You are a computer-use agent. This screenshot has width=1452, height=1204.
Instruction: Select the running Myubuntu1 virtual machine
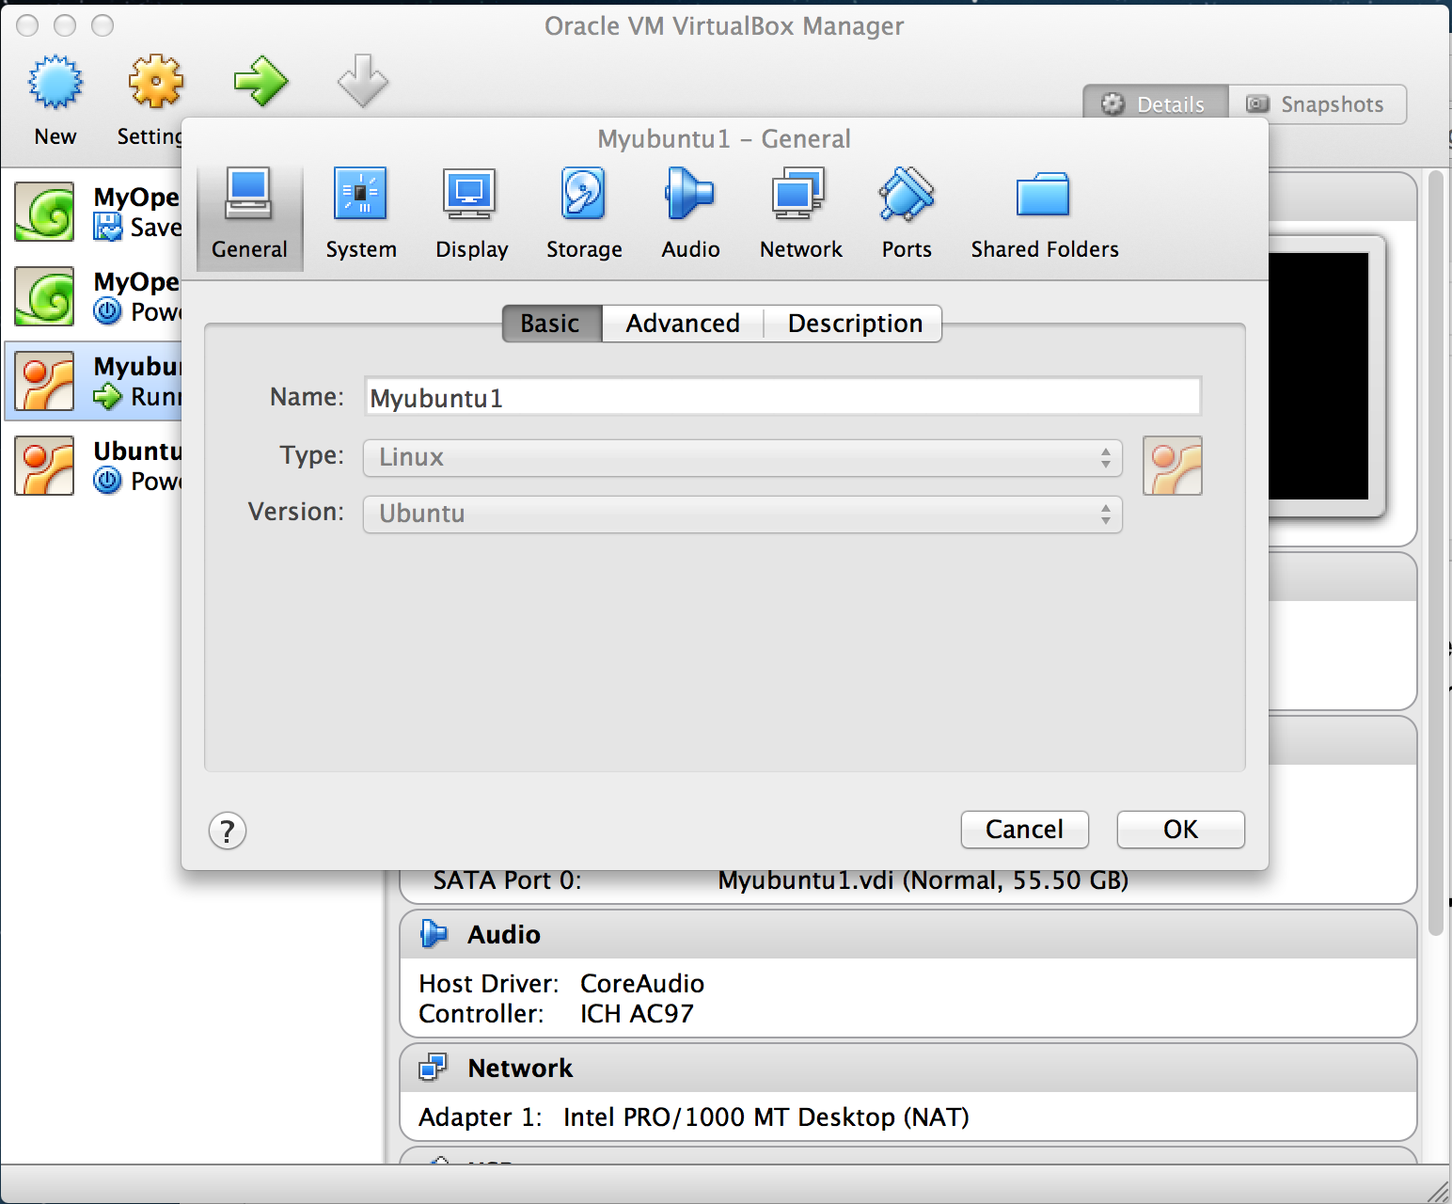click(94, 381)
